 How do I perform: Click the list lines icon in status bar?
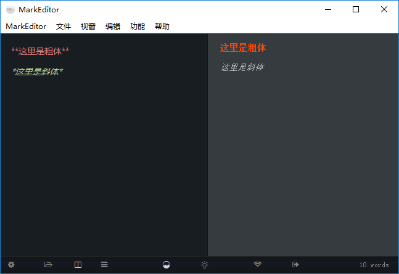click(104, 265)
